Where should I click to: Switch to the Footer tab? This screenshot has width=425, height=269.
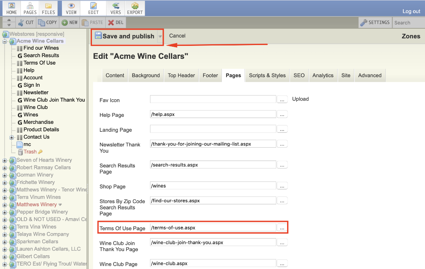pyautogui.click(x=210, y=75)
